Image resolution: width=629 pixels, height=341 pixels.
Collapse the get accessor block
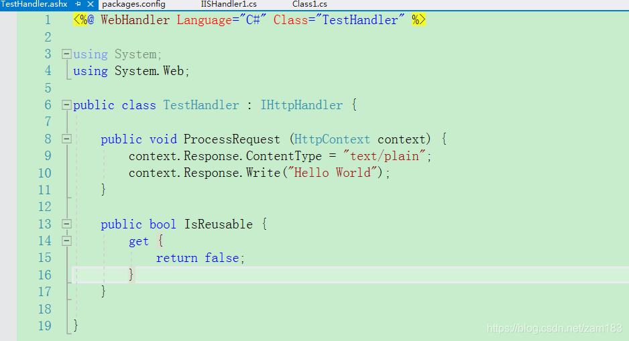point(66,241)
